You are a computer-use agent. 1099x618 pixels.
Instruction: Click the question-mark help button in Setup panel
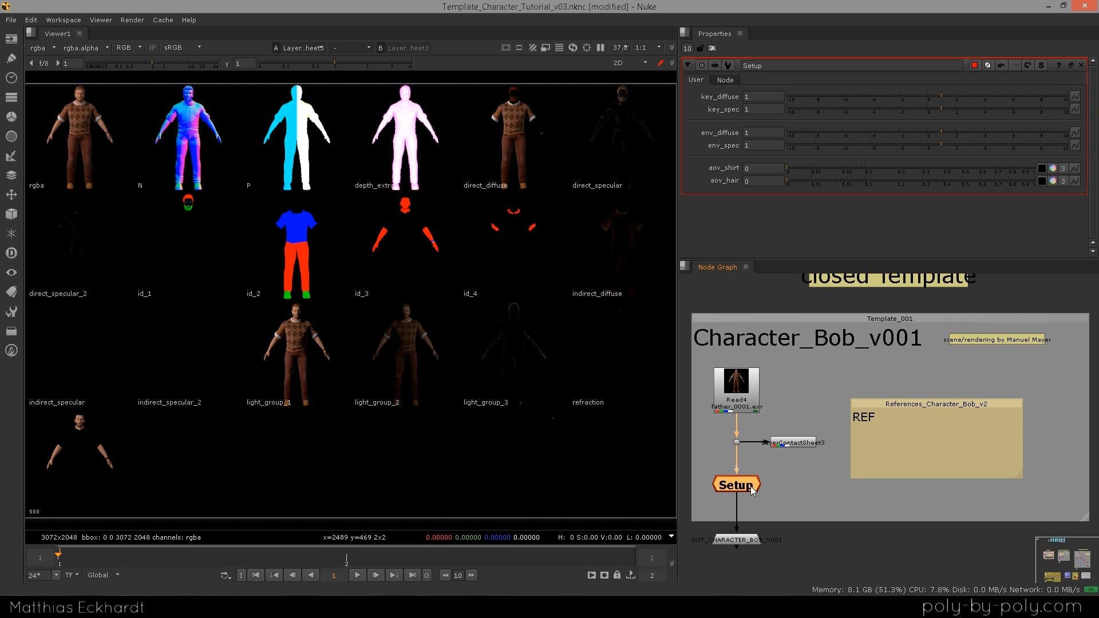1058,65
